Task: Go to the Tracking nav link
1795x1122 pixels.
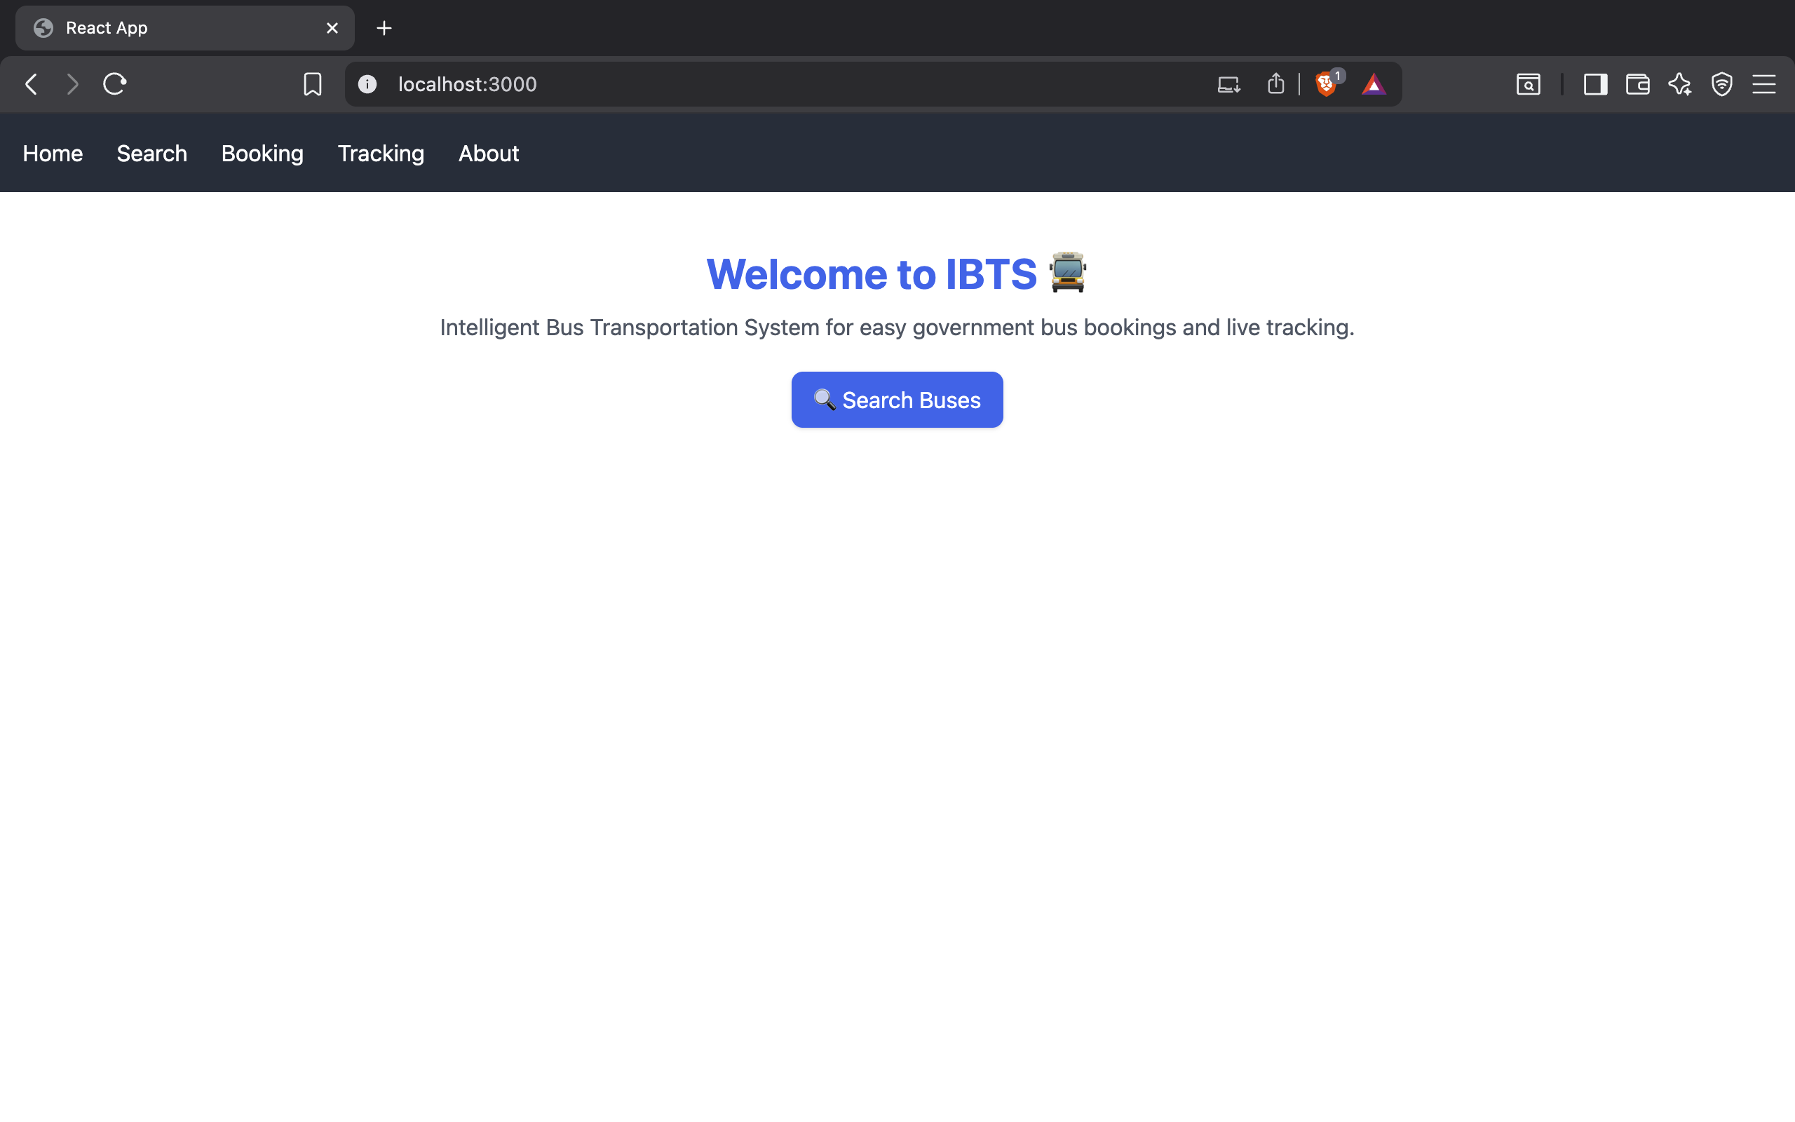Action: coord(381,154)
